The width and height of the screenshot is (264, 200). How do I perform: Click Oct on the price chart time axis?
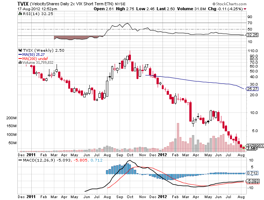pos(130,155)
